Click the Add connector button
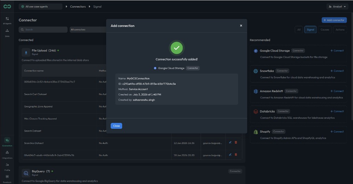 coord(334,20)
